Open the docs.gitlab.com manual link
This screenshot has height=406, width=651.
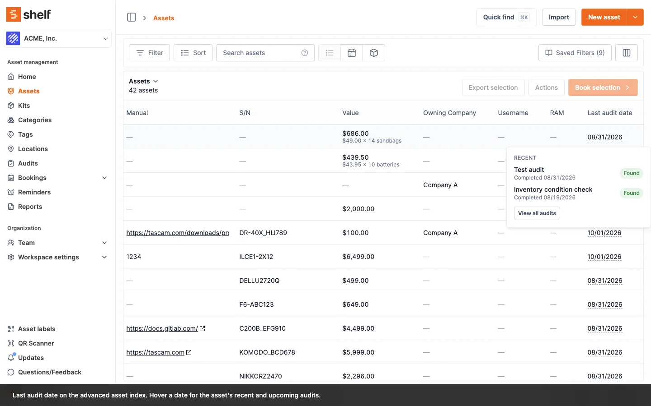[165, 328]
